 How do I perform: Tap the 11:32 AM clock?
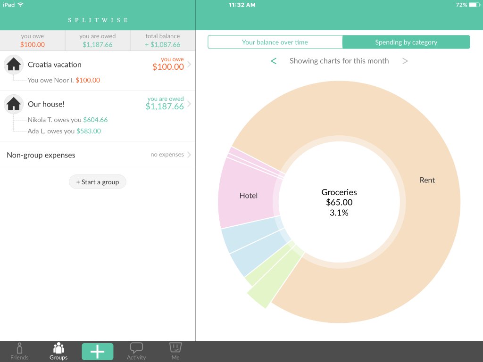click(x=242, y=5)
